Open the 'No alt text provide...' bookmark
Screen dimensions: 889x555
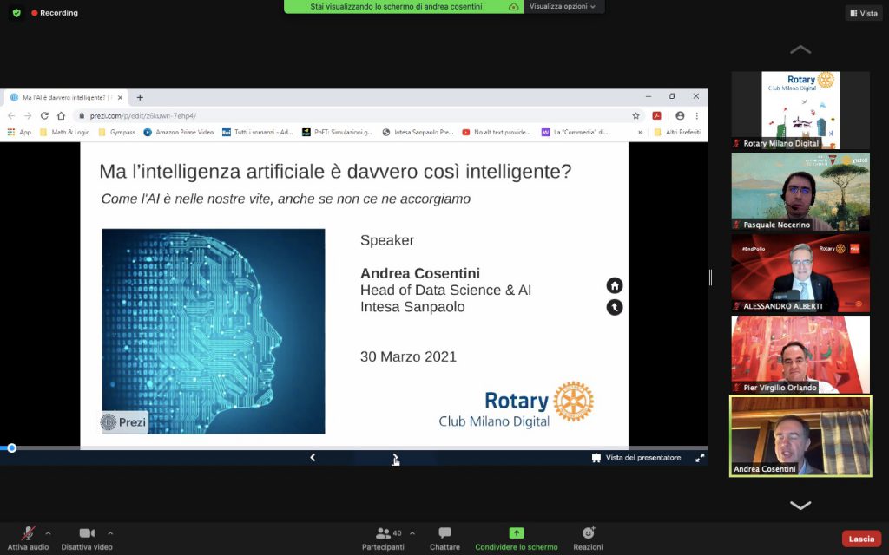[x=496, y=132]
